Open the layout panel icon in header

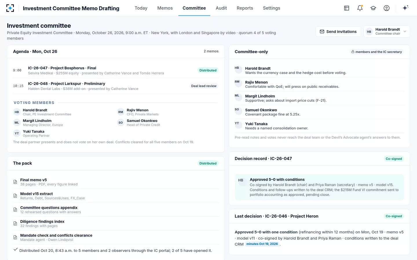(x=347, y=8)
